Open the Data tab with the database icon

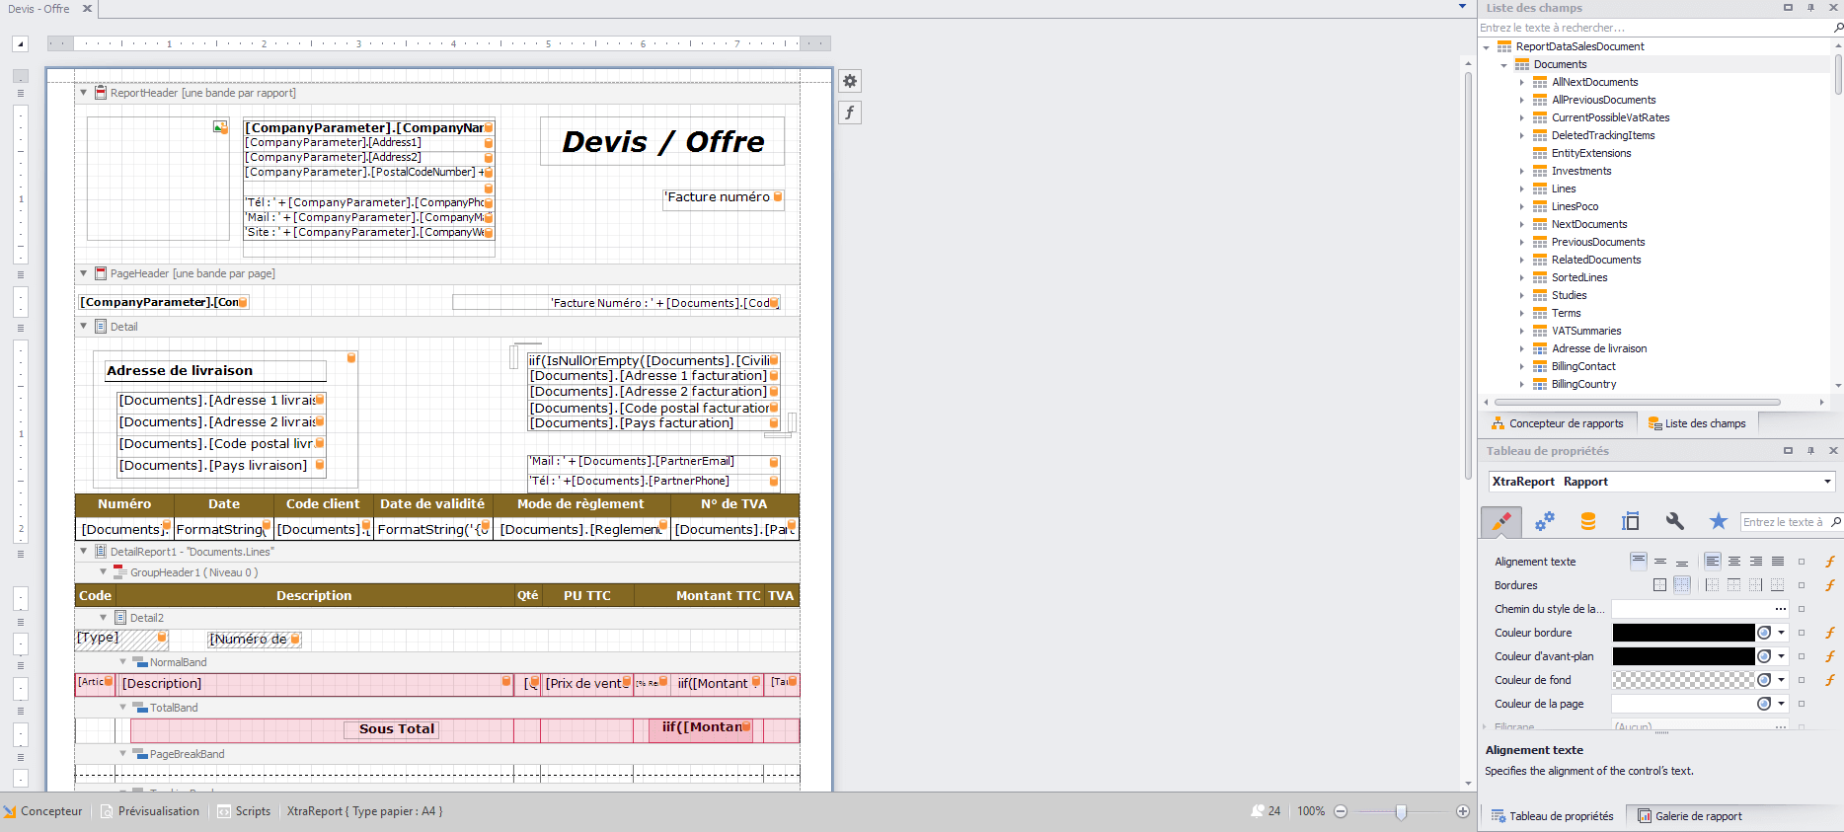tap(1587, 522)
